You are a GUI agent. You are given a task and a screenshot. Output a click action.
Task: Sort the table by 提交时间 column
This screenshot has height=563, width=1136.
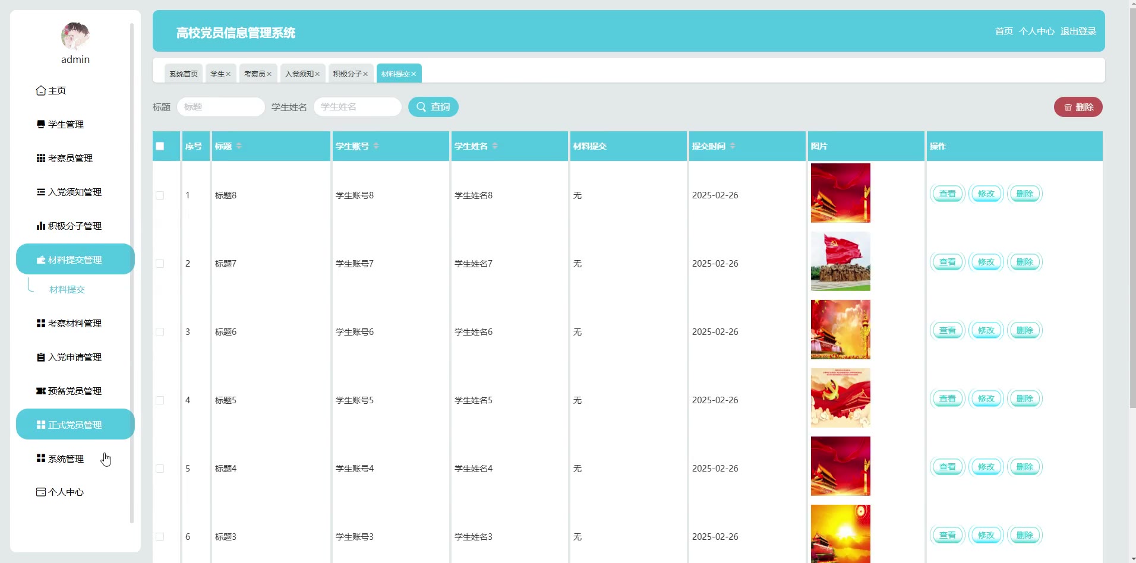pyautogui.click(x=733, y=146)
